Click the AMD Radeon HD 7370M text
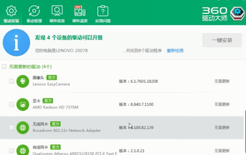 (55, 107)
